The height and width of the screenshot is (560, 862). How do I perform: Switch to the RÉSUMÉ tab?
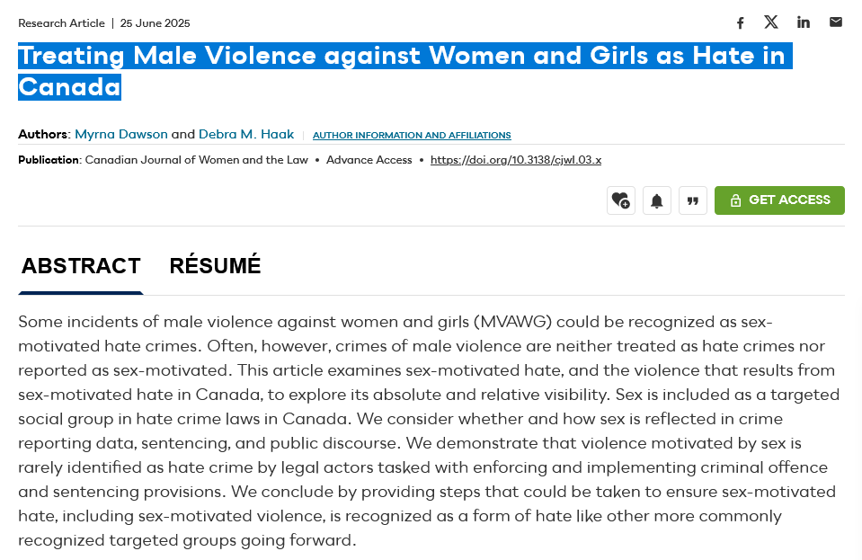tap(215, 266)
